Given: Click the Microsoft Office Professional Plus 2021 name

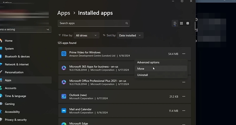Looking at the screenshot, I should (x=98, y=81).
